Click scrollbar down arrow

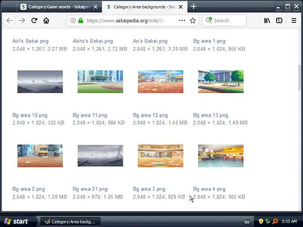point(300,210)
